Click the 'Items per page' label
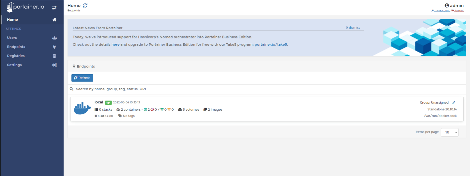 (x=427, y=132)
